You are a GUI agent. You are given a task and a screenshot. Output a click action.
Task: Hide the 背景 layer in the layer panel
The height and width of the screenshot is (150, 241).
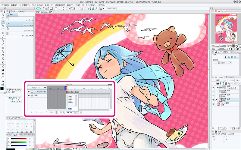point(214,103)
